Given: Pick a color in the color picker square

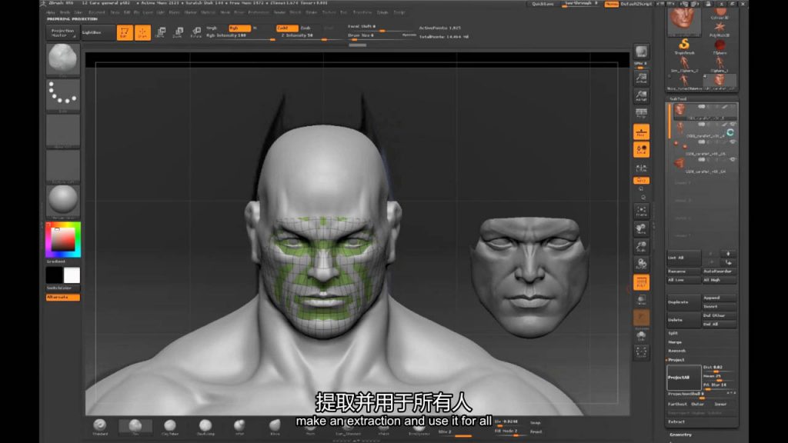Looking at the screenshot, I should click(x=63, y=240).
